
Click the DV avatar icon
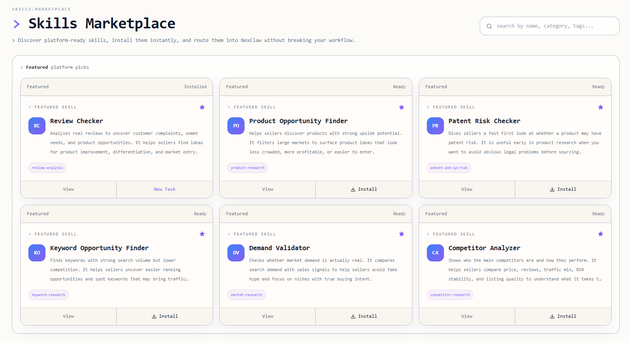click(x=236, y=253)
